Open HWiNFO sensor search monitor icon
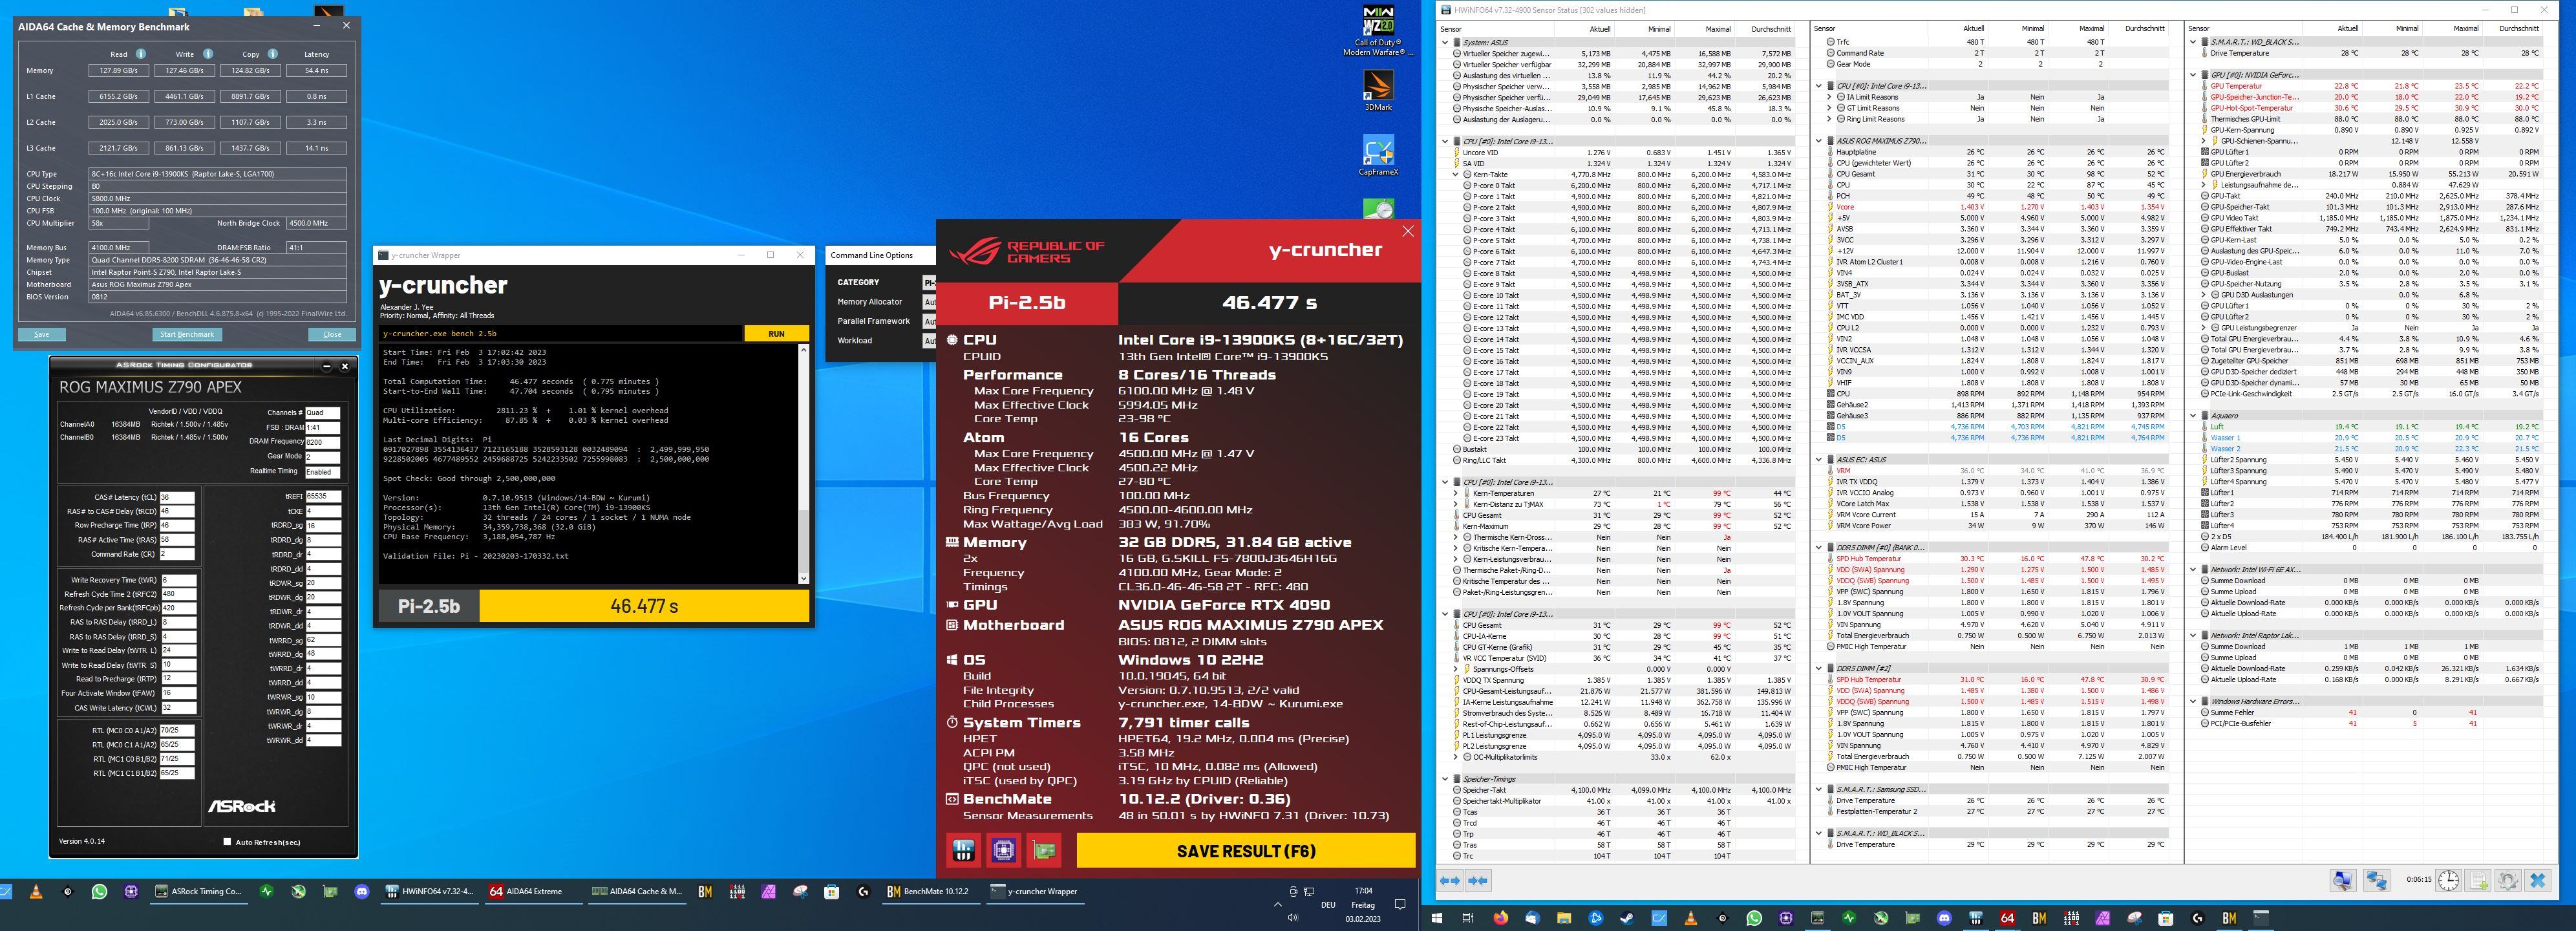 [2343, 880]
